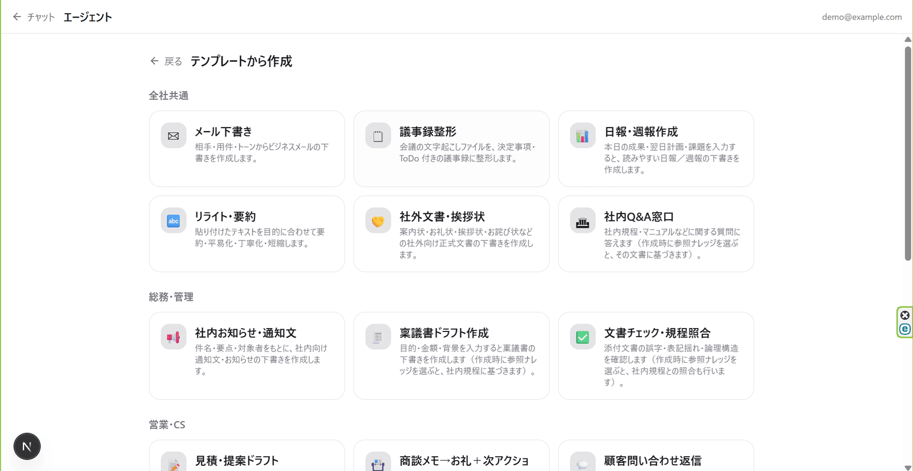Screen dimensions: 913x471
Task: Open the 議事録整形 template title
Action: point(428,132)
